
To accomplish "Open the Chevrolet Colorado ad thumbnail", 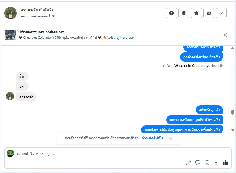I will pyautogui.click(x=10, y=35).
